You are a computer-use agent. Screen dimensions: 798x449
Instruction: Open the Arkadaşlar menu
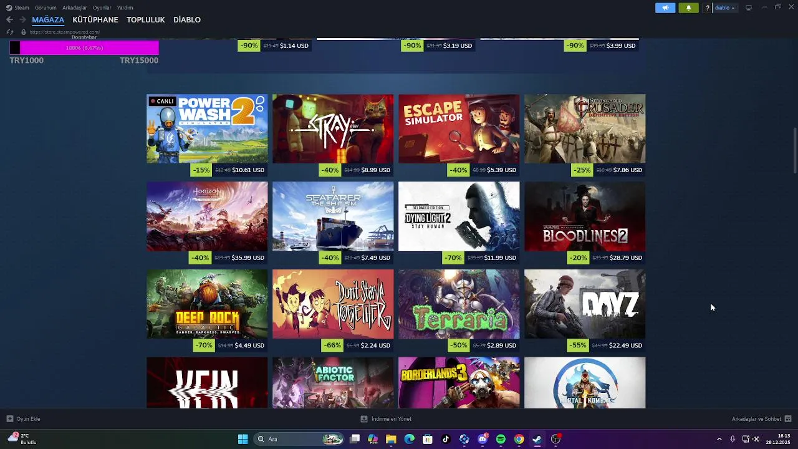pos(75,8)
